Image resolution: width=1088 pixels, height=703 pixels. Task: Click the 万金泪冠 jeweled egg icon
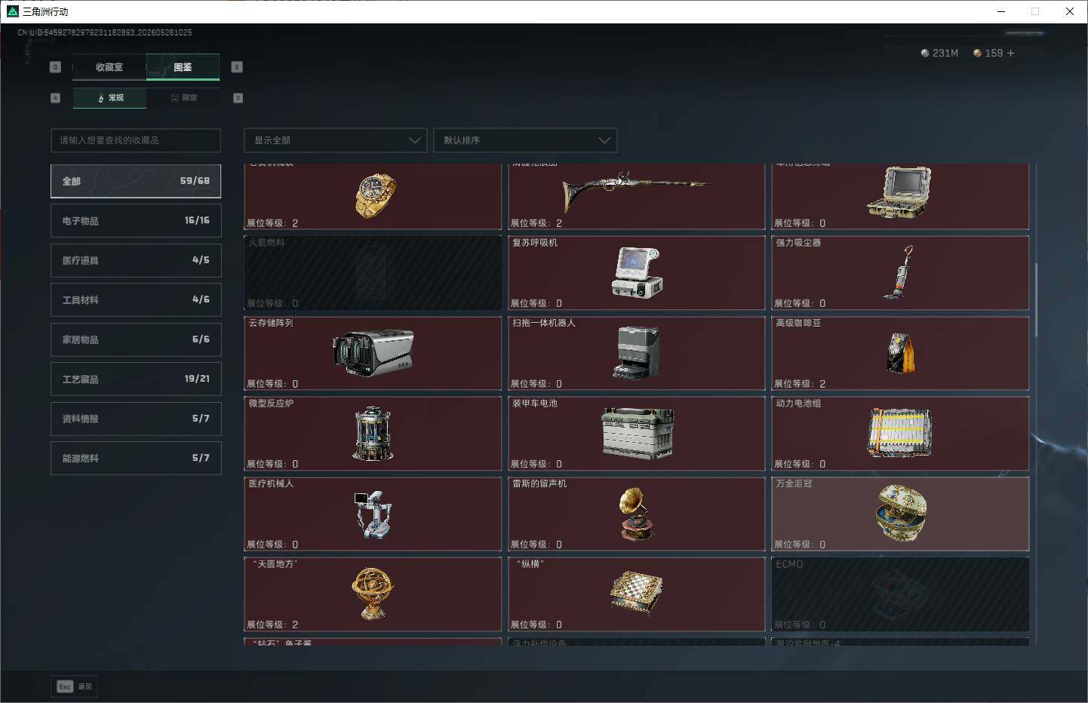click(901, 513)
